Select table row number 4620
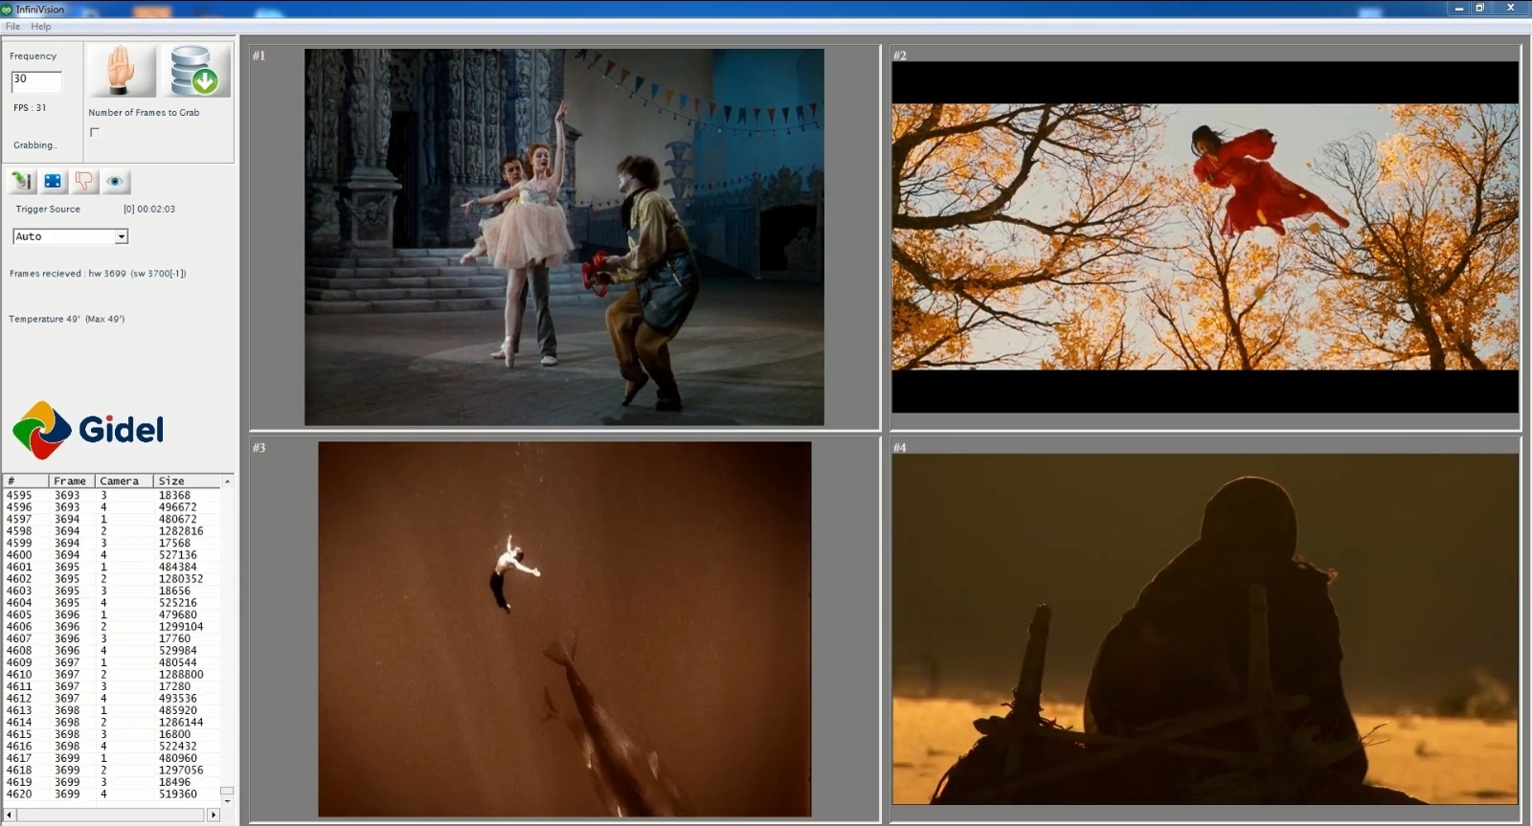 (x=112, y=794)
